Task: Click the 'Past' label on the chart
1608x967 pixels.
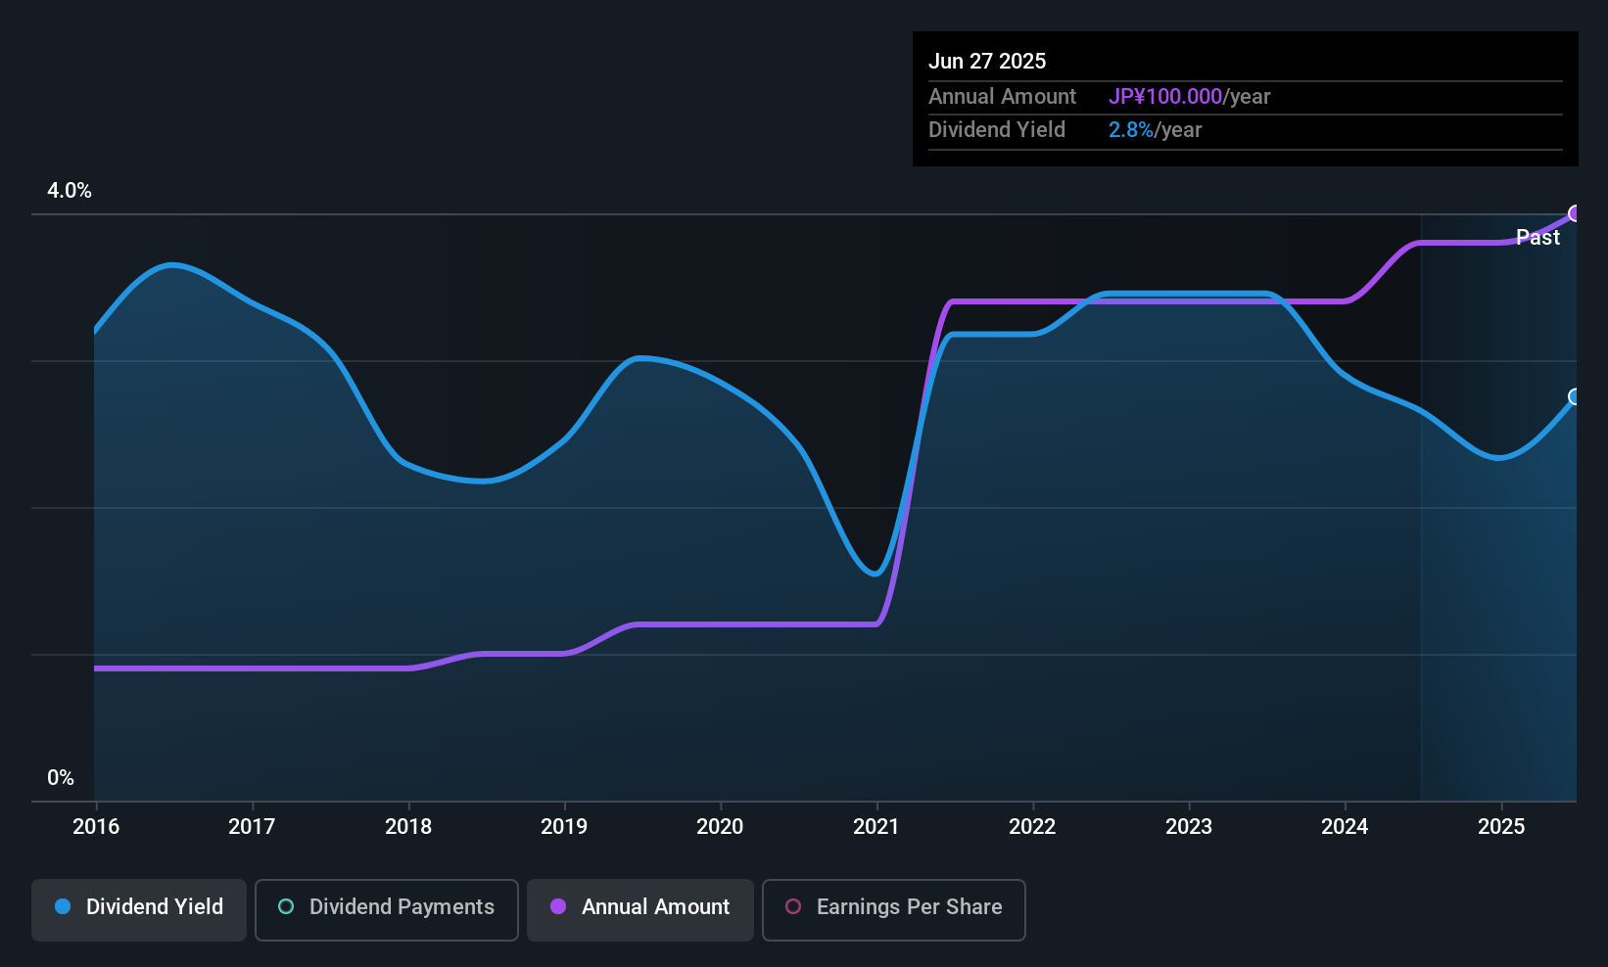Action: 1537,238
